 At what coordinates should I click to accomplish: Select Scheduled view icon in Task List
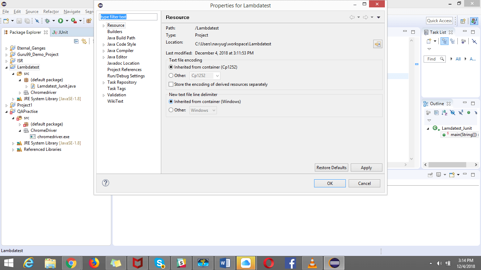452,41
